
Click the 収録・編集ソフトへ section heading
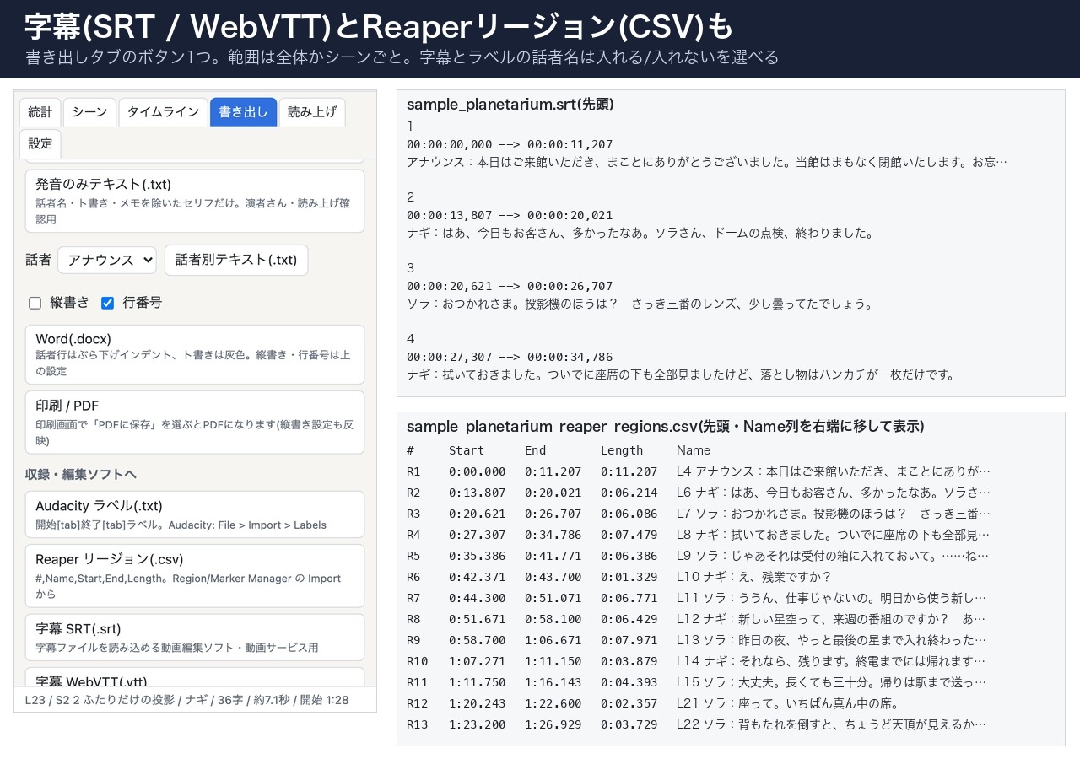(81, 474)
